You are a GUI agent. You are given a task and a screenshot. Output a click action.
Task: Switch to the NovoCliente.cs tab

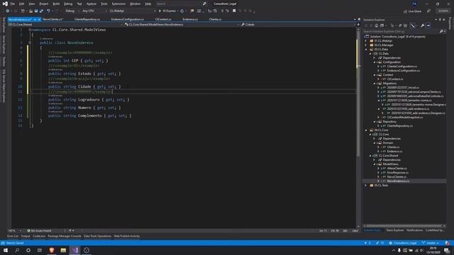52,19
